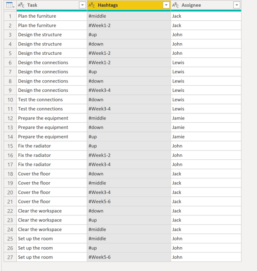Click Set up the room cell in row 25
Screen dimensions: 257x271
tap(52, 239)
